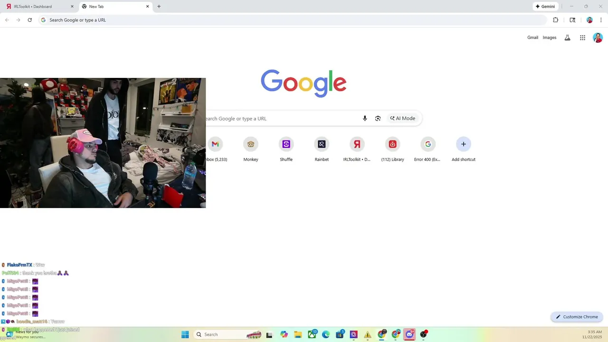Click the Customize Chrome button
This screenshot has height=342, width=608.
click(x=577, y=317)
